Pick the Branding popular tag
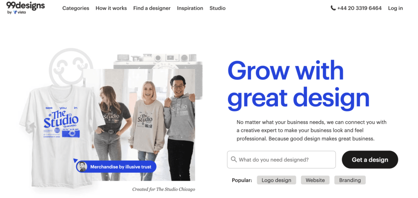The image size is (418, 198). coord(350,180)
